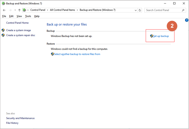Image resolution: width=189 pixels, height=129 pixels.
Task: Refresh the Control Panel address bar
Action: click(x=140, y=10)
